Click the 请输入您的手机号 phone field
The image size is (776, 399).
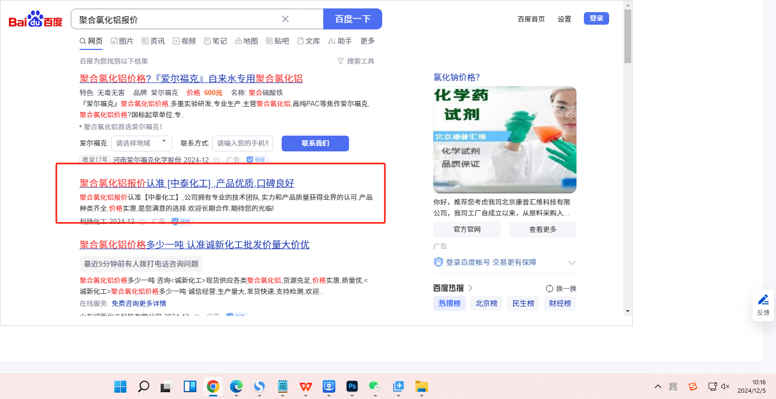coord(243,144)
